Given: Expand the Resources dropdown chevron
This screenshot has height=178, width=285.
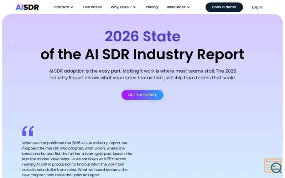Looking at the screenshot, I should coord(188,7).
